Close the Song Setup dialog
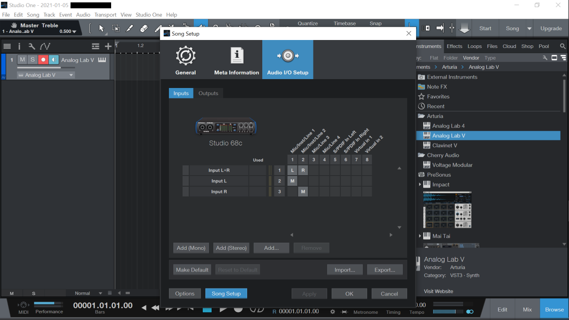The height and width of the screenshot is (320, 569). pos(409,33)
